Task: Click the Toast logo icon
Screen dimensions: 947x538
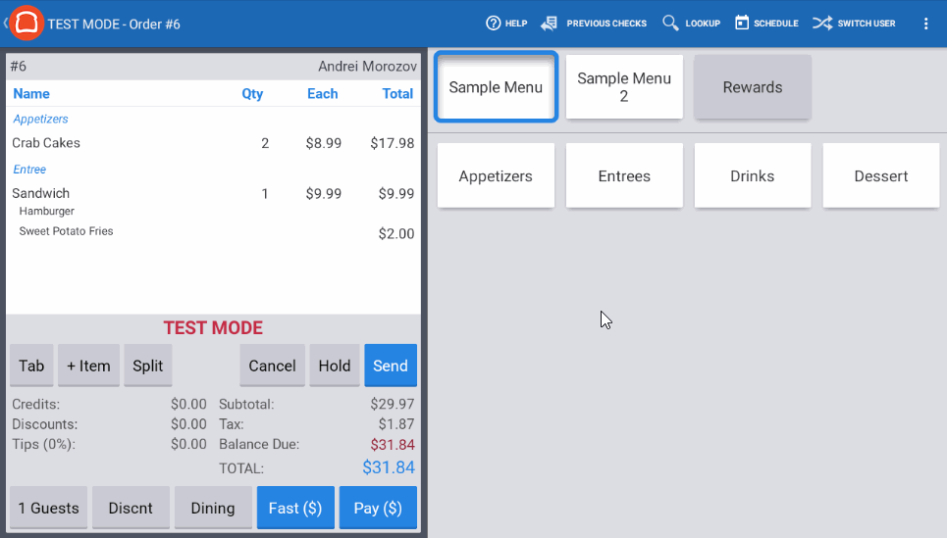Action: coord(26,23)
